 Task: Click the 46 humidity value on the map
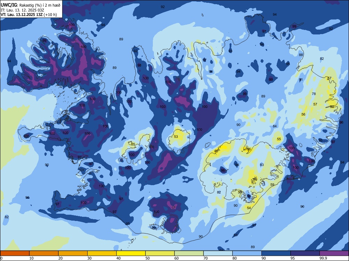(x=216, y=151)
